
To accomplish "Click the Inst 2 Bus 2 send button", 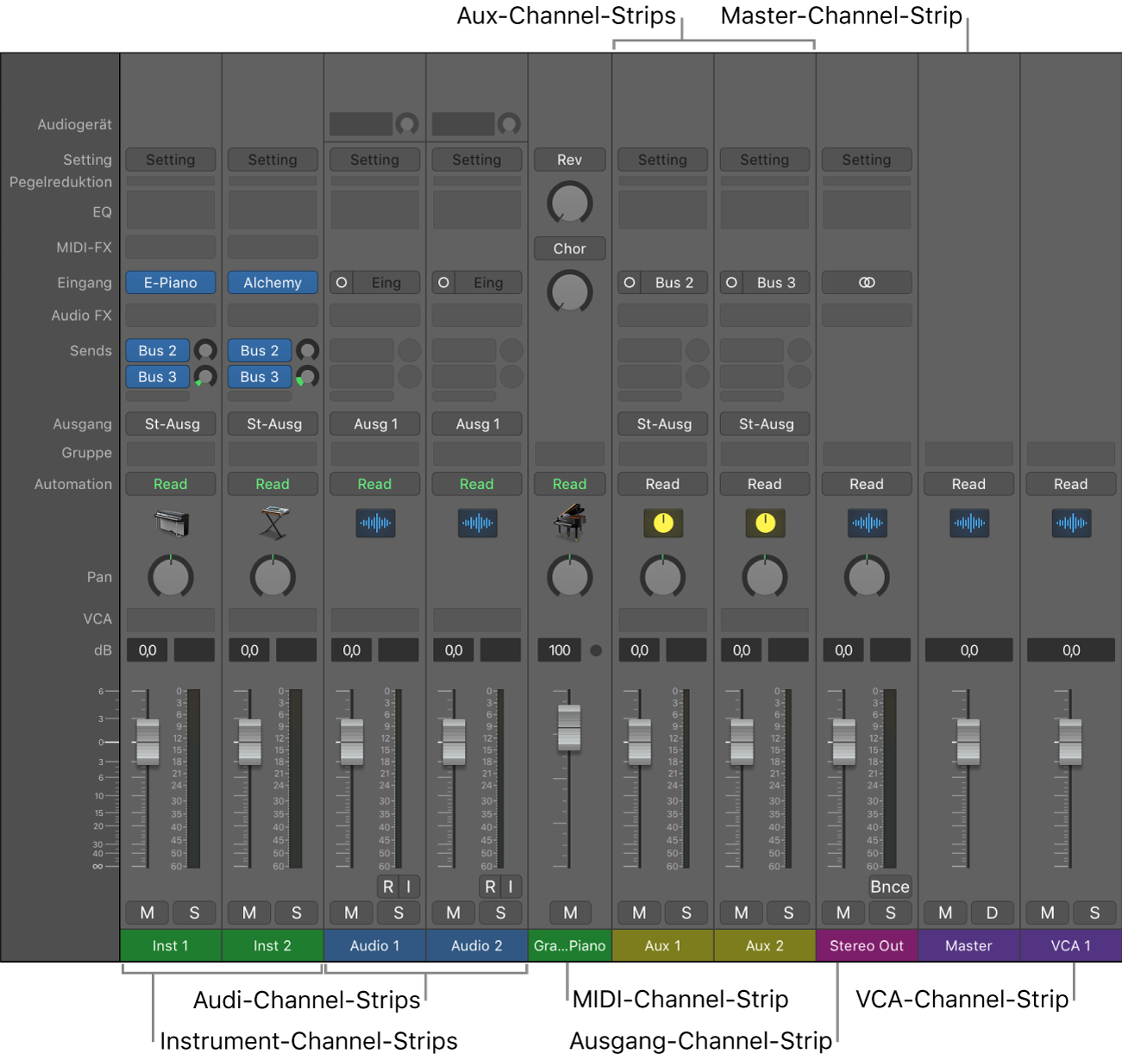I will 260,350.
